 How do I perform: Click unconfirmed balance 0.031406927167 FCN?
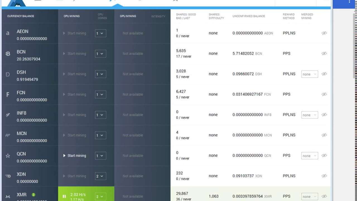[x=252, y=94]
